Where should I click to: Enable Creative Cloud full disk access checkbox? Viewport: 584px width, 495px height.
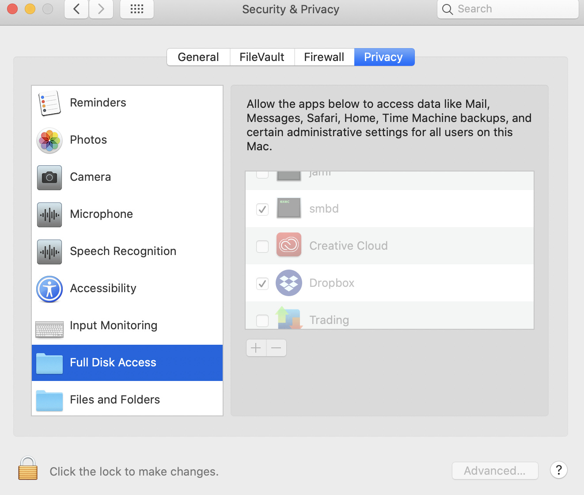262,246
